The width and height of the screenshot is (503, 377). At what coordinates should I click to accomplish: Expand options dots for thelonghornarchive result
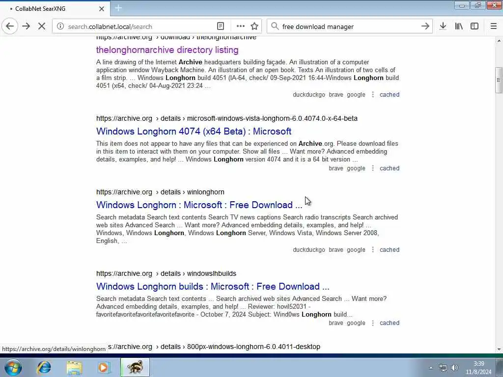(x=373, y=95)
